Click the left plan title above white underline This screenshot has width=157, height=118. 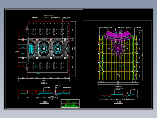pos(45,83)
